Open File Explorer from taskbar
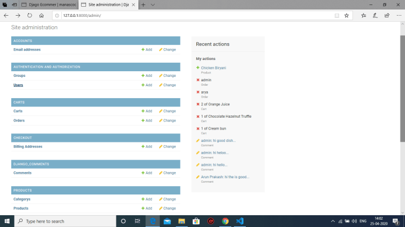Viewport: 405px width, 227px height. (182, 221)
